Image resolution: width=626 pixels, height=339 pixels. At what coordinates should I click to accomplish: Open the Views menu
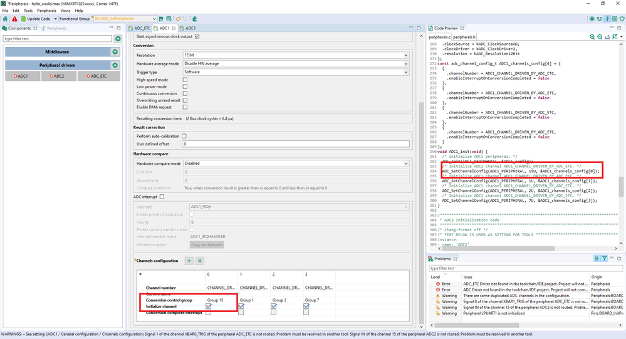(65, 11)
